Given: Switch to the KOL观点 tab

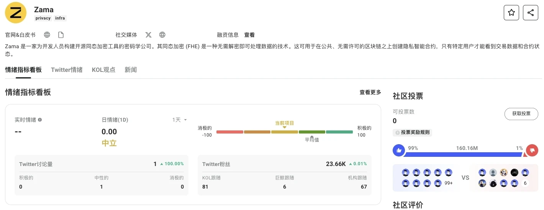Looking at the screenshot, I should (x=103, y=70).
